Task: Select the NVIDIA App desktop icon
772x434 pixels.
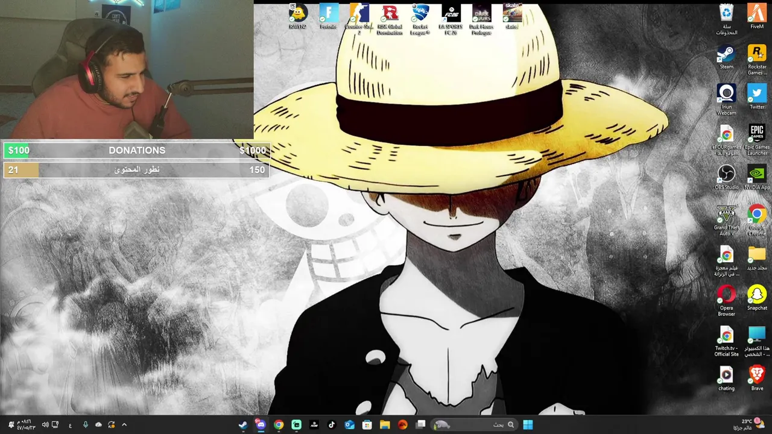Action: pyautogui.click(x=757, y=178)
